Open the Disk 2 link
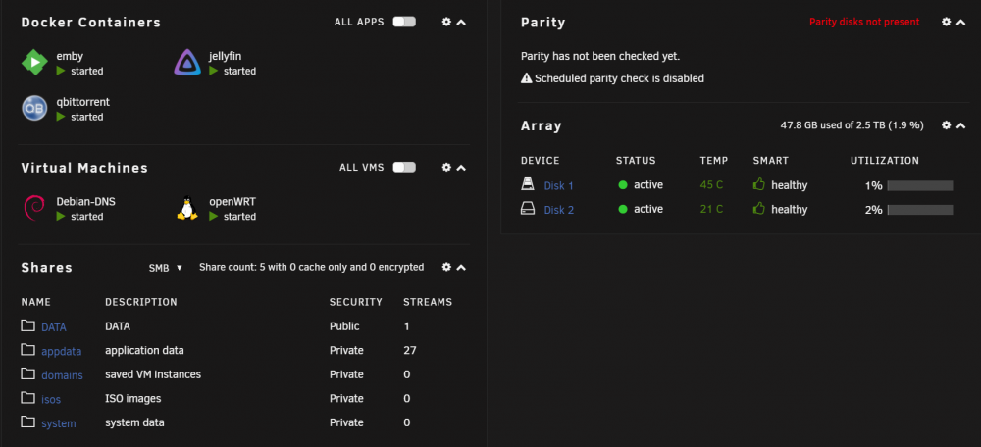This screenshot has width=981, height=447. pyautogui.click(x=559, y=210)
